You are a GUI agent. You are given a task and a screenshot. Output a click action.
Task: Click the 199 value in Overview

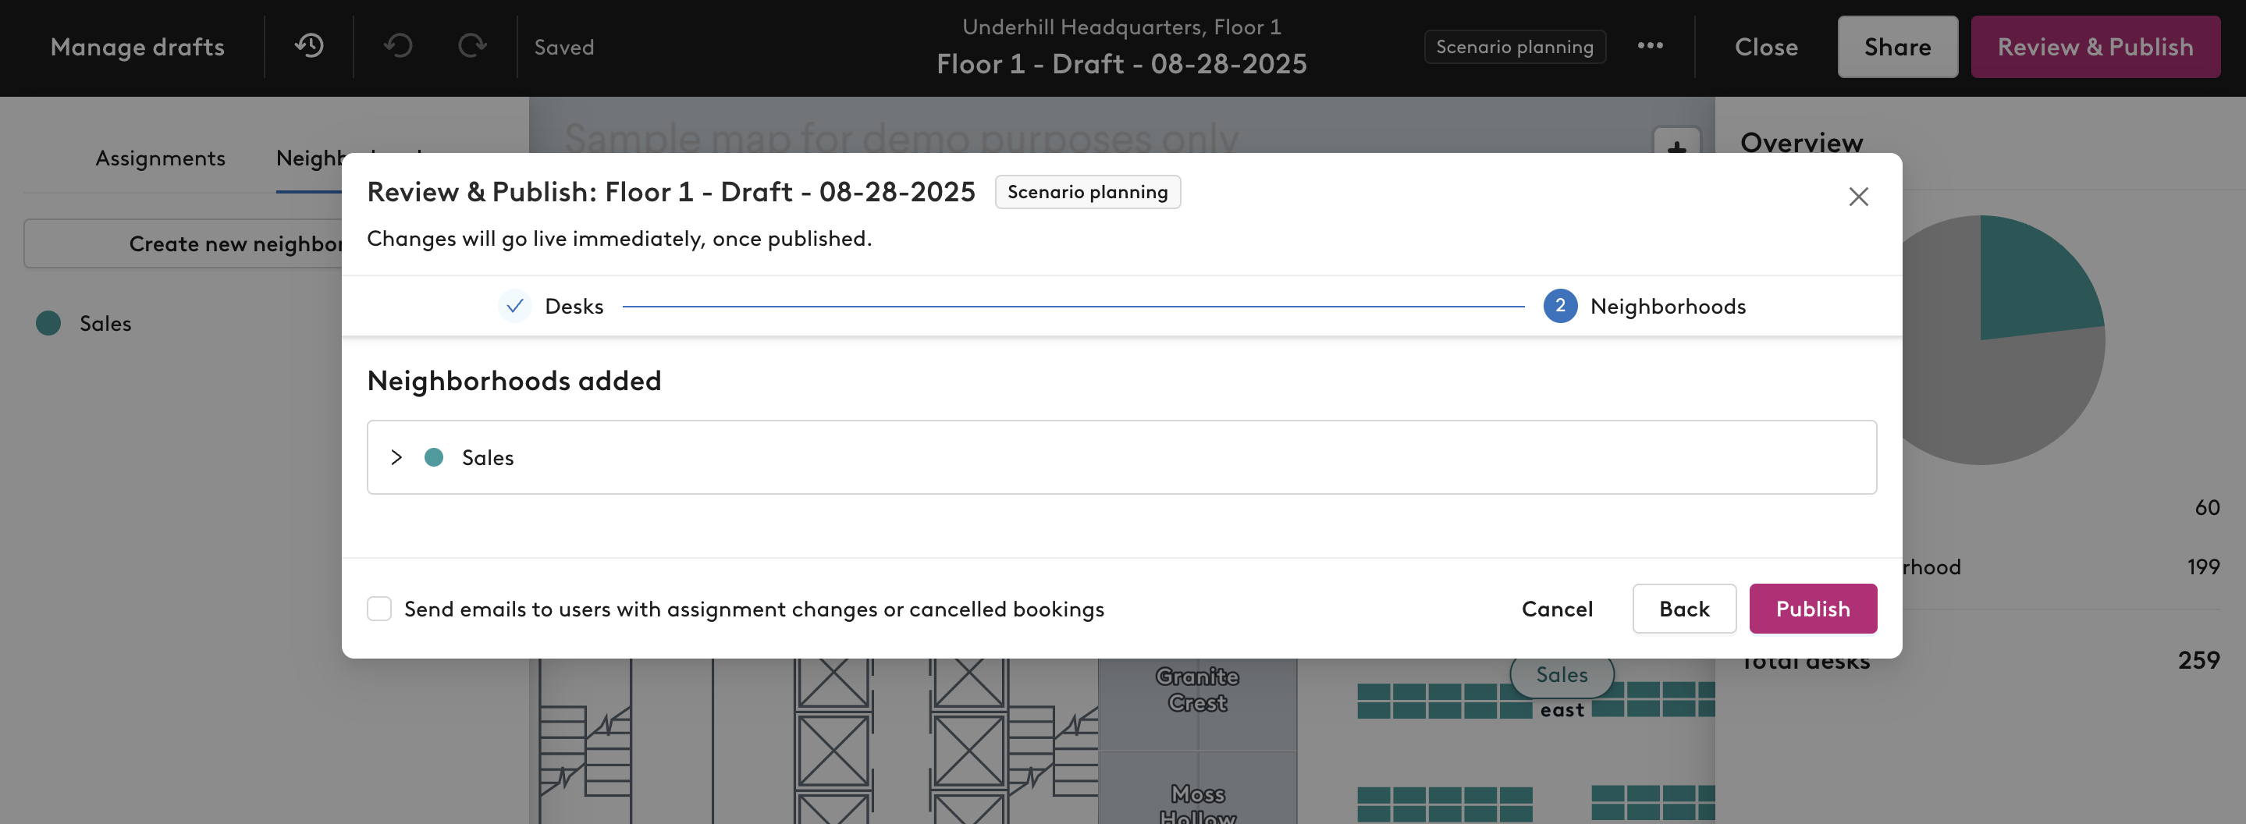[x=2202, y=566]
